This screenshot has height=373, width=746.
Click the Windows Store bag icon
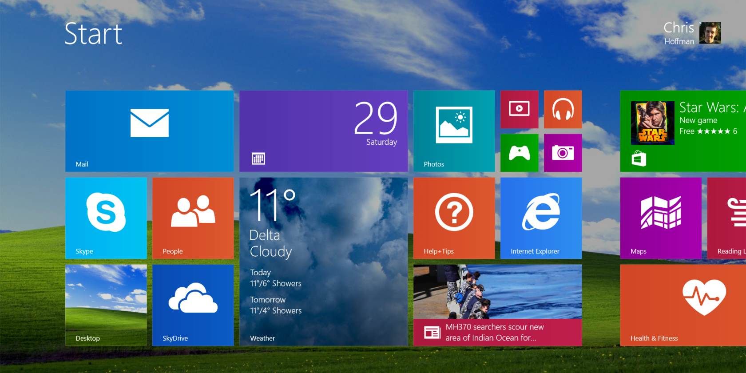(x=639, y=159)
